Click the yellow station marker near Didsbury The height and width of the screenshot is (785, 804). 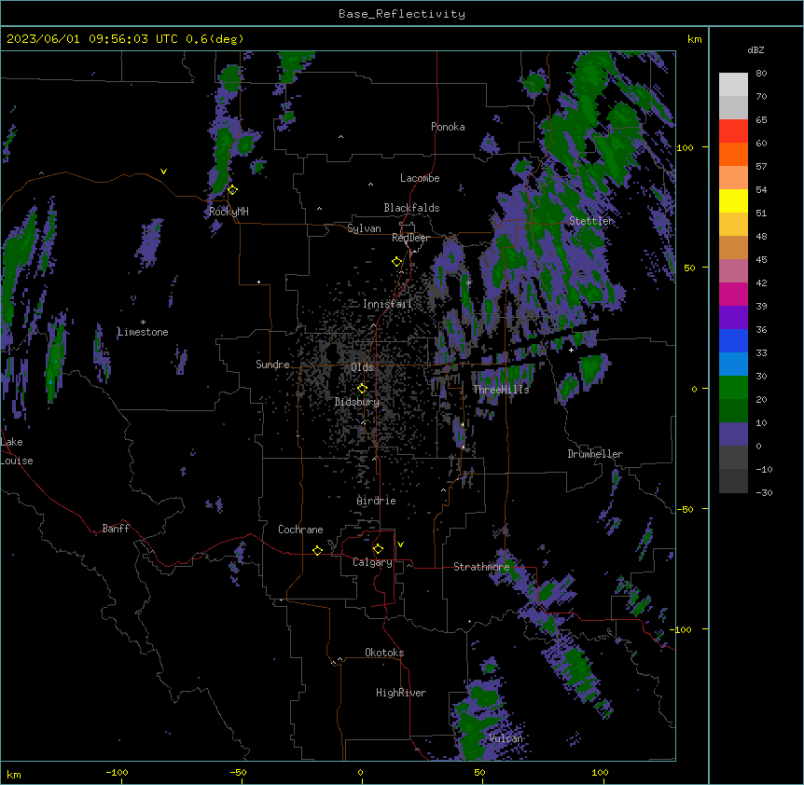362,389
